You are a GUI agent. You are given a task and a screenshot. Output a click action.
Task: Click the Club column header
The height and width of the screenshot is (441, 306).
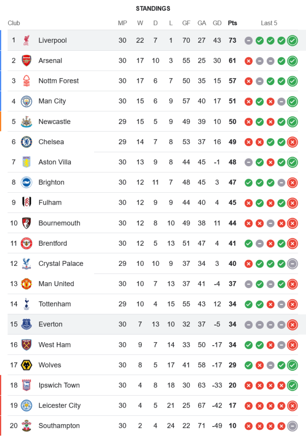click(x=14, y=23)
